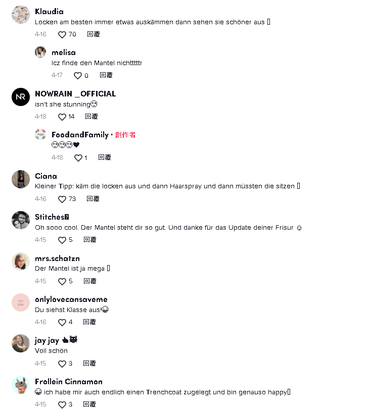
Task: Like mrs.schatzn's Mantel comment
Action: [62, 281]
